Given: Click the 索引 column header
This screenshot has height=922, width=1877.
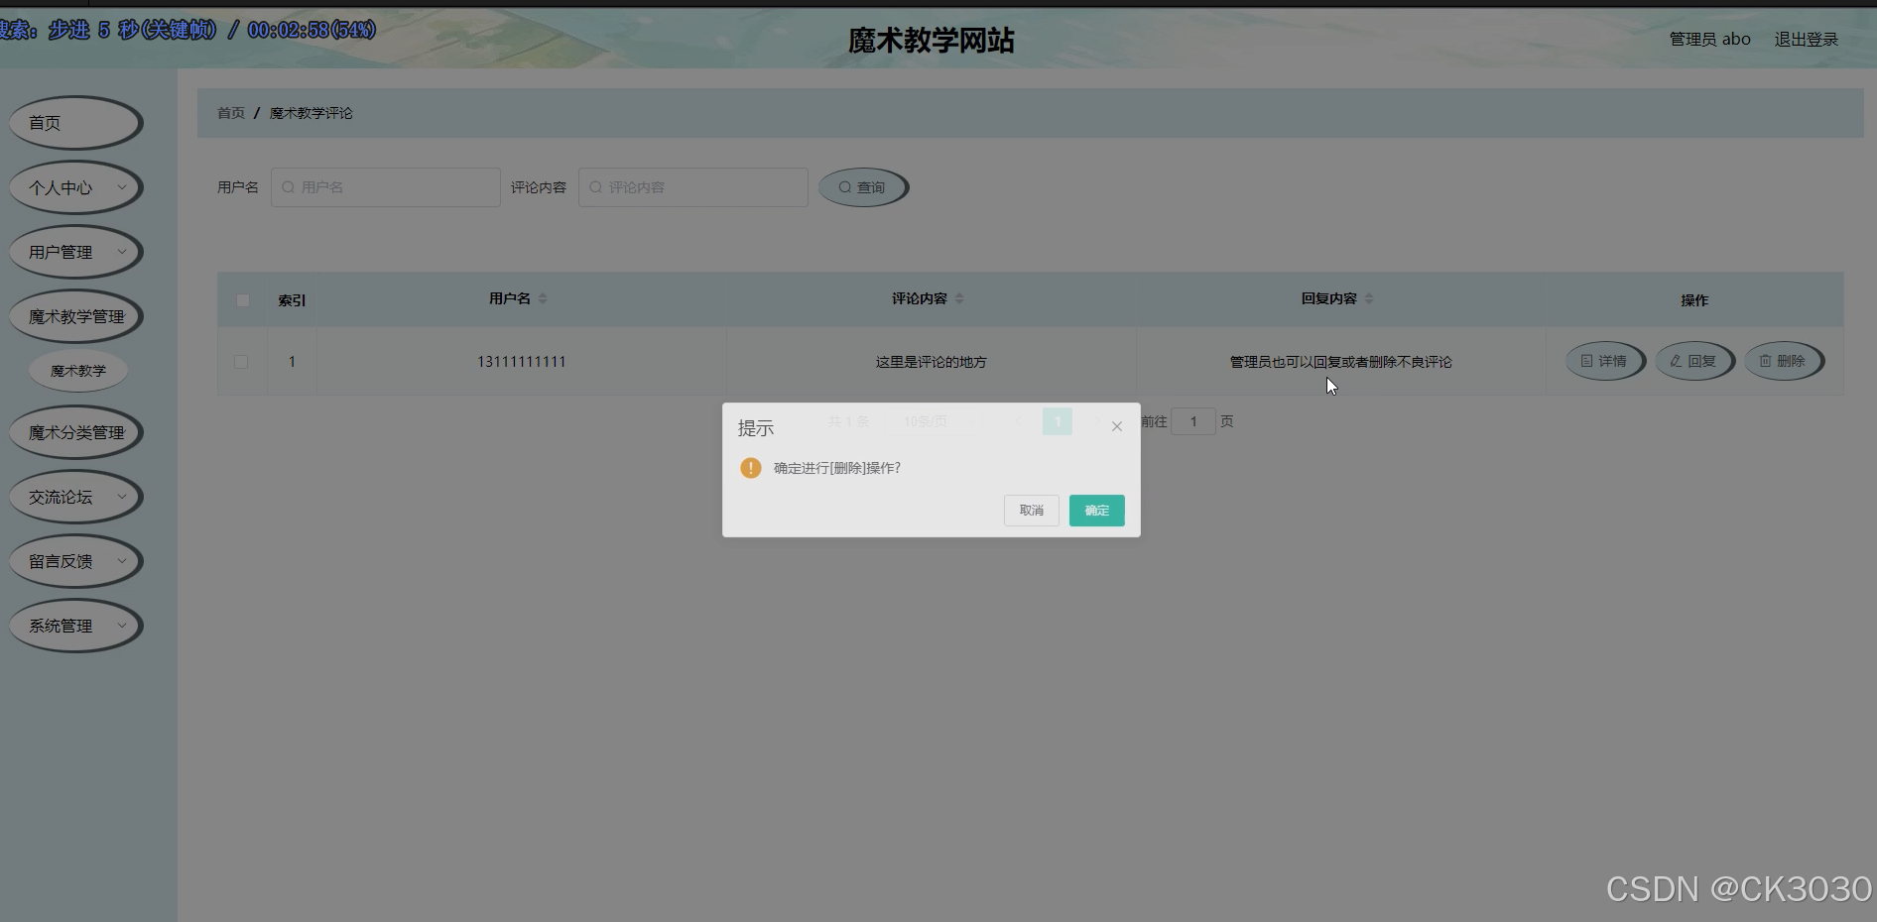Looking at the screenshot, I should point(292,300).
